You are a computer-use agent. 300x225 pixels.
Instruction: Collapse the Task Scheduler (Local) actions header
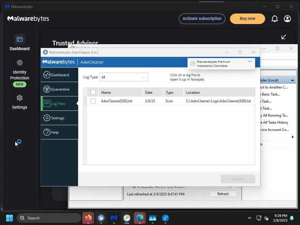coord(292,80)
